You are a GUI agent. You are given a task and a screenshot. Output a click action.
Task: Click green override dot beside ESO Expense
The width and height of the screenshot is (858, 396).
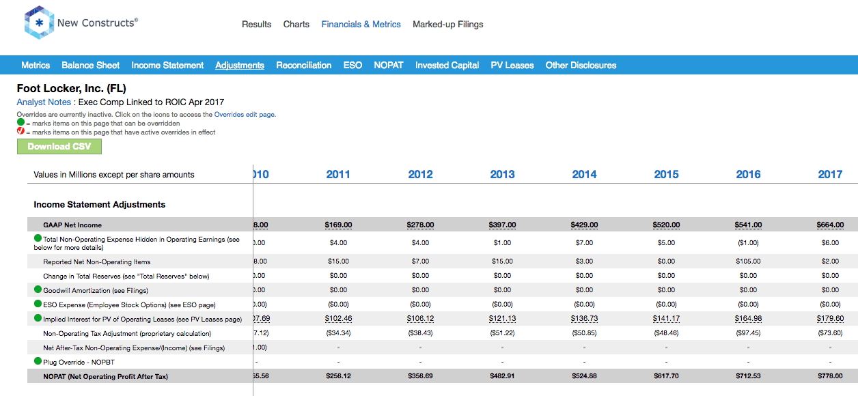tap(38, 304)
